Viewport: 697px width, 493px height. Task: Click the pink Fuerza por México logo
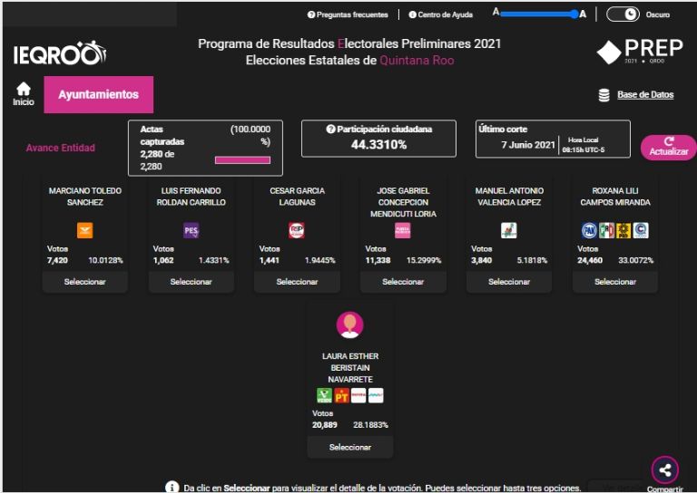pos(403,230)
